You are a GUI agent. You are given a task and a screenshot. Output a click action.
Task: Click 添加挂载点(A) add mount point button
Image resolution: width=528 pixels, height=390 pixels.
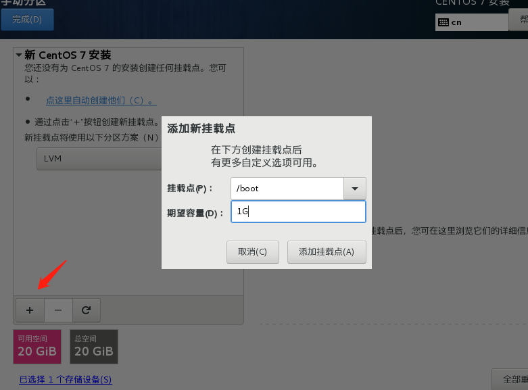327,252
